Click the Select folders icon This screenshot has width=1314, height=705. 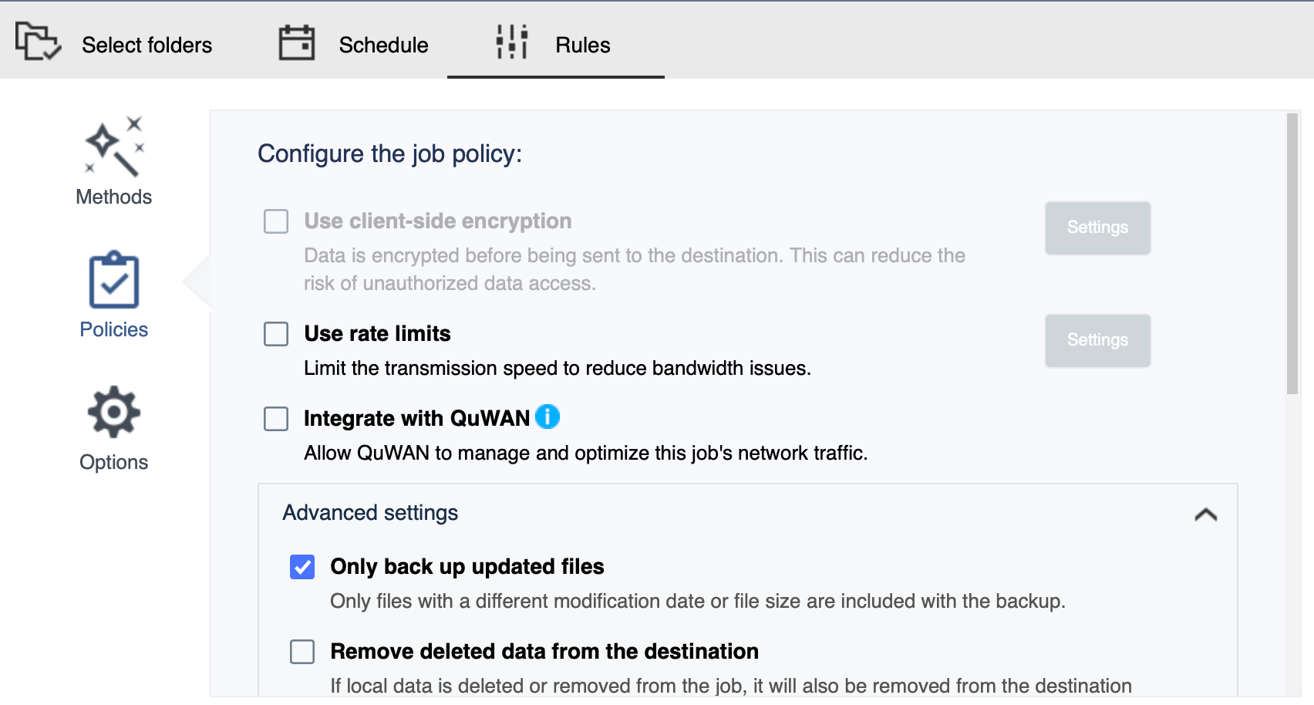click(38, 42)
